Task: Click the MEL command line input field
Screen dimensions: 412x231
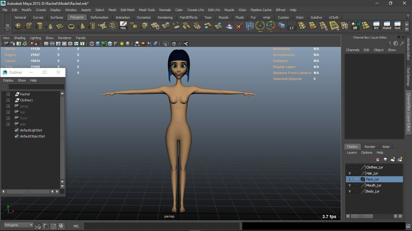Action: pos(162,226)
